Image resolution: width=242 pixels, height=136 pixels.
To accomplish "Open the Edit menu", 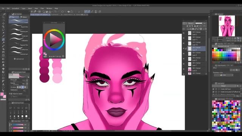I will (x=8, y=8).
